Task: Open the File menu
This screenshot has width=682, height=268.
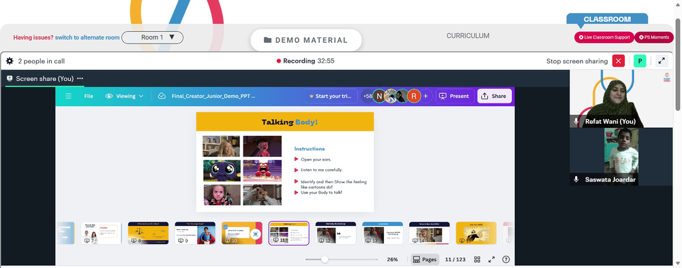Action: point(89,96)
